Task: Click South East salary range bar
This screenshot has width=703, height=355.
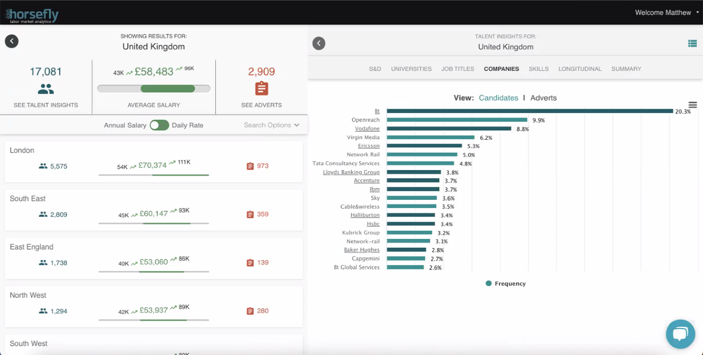Action: click(x=154, y=223)
